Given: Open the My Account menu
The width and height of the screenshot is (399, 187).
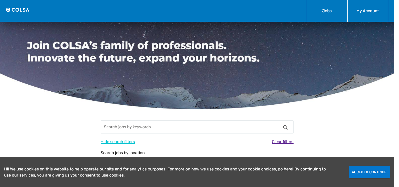Looking at the screenshot, I should [367, 11].
